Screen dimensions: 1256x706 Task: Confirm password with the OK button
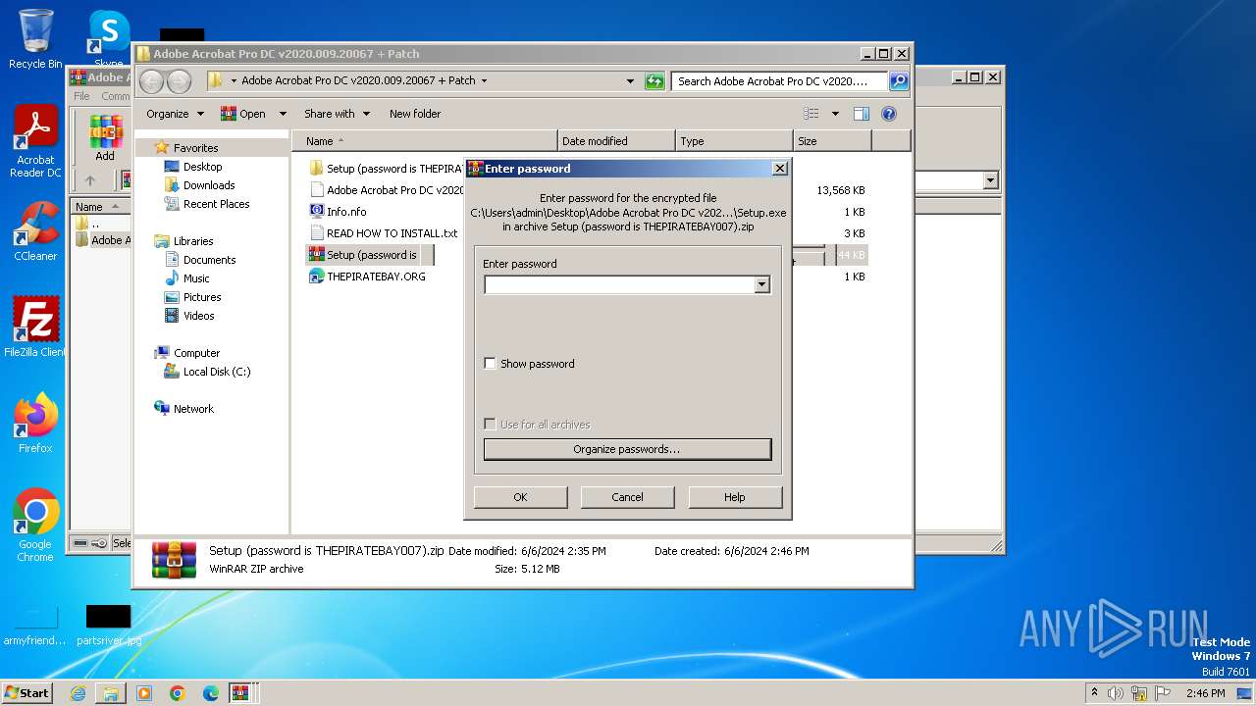tap(520, 497)
